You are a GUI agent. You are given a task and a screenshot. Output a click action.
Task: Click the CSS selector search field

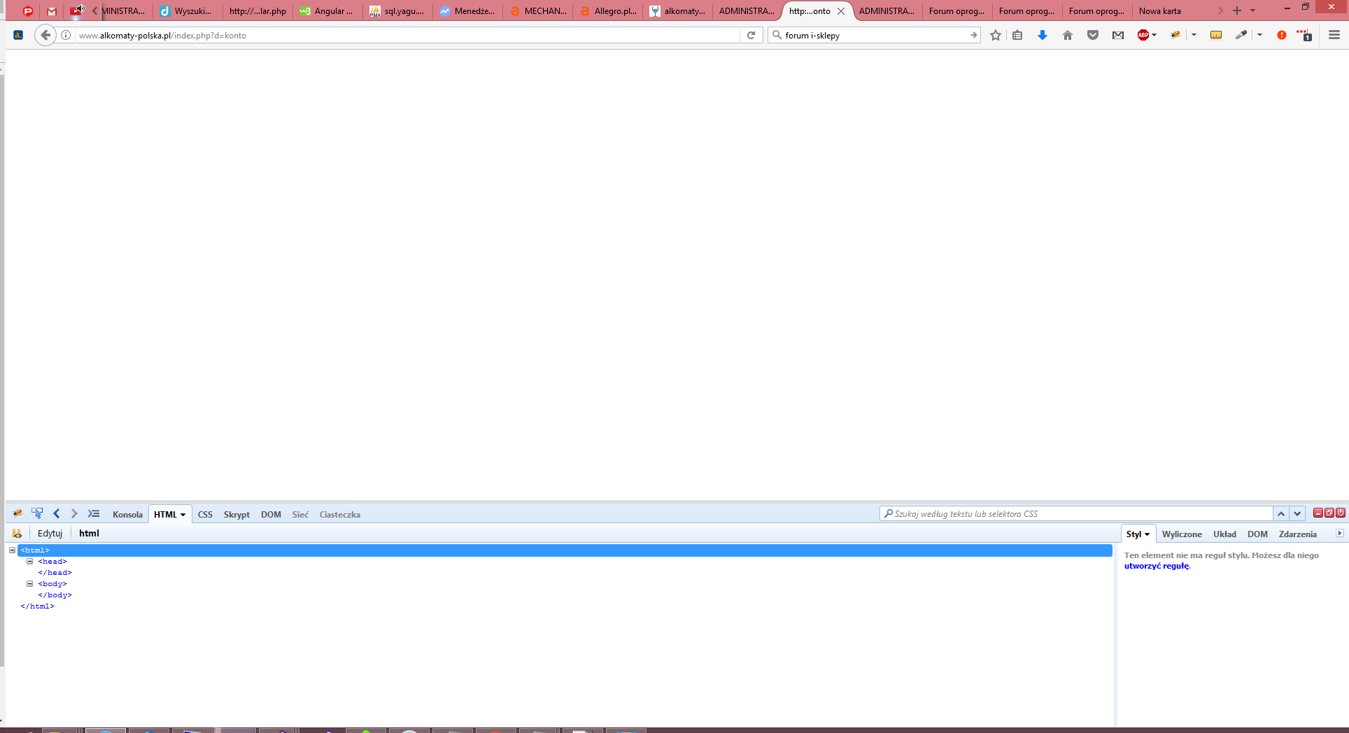(1078, 513)
